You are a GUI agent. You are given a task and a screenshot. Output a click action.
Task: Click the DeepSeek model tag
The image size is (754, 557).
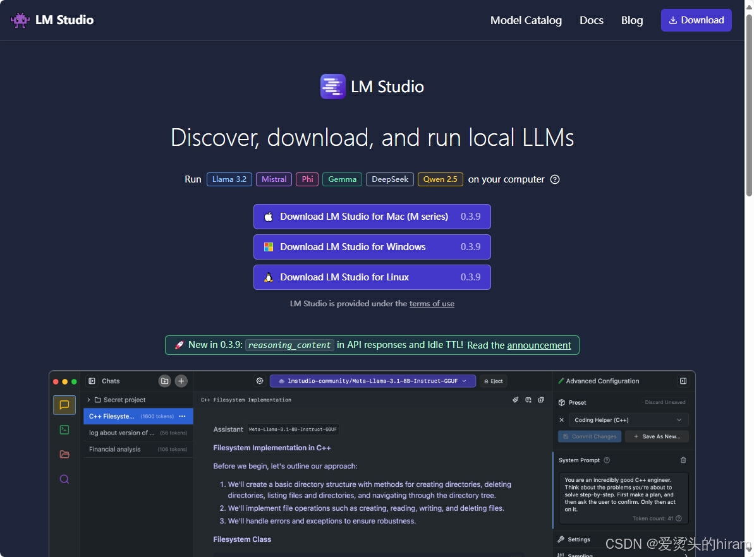click(389, 179)
